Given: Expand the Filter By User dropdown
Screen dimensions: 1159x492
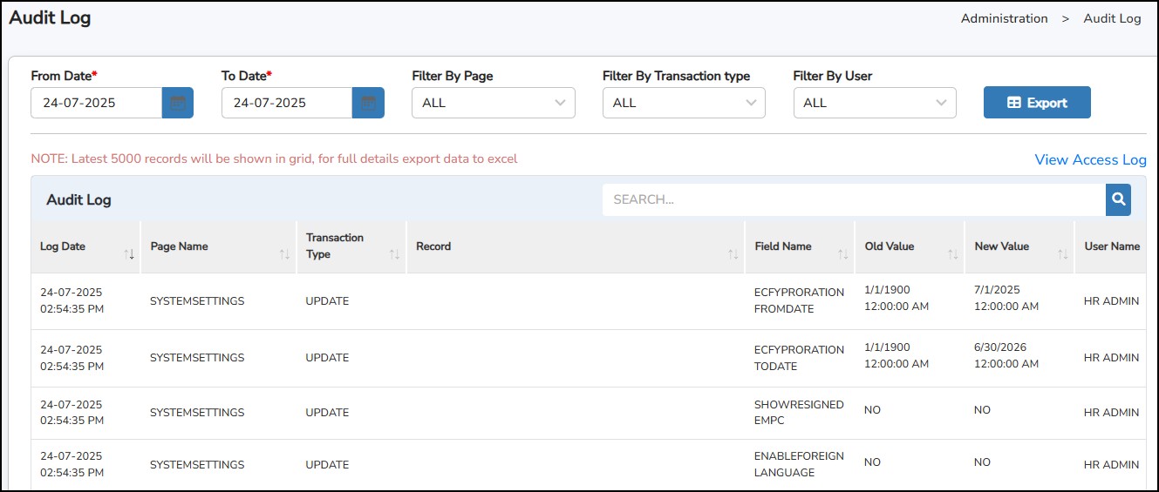Looking at the screenshot, I should point(874,103).
